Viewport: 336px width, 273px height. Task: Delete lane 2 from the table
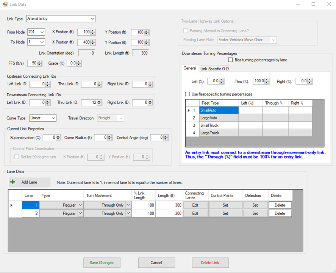pyautogui.click(x=280, y=213)
